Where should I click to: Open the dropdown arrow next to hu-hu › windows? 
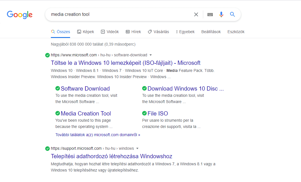[137, 148]
